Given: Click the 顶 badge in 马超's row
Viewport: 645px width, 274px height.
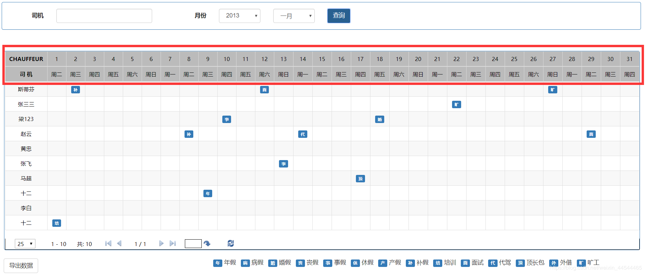Looking at the screenshot, I should coord(360,179).
